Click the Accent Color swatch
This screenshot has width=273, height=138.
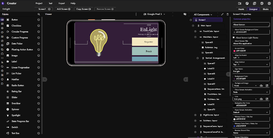point(234,51)
